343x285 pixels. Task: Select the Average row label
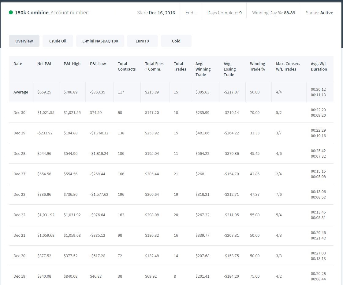21,92
